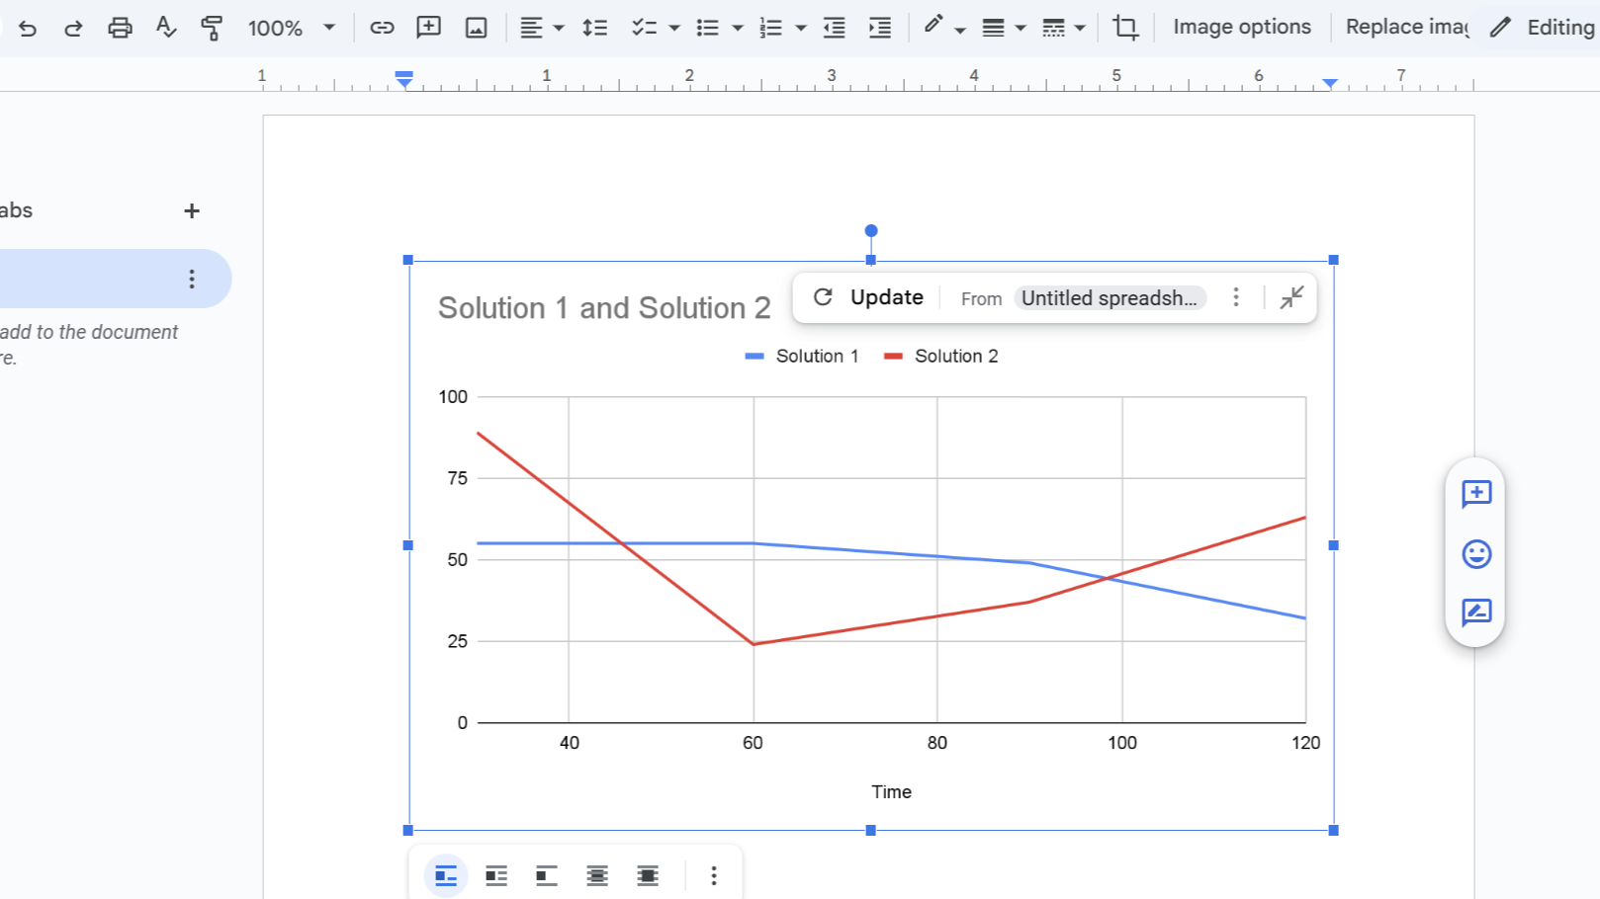Insert a link
This screenshot has height=899, width=1600.
tap(382, 27)
